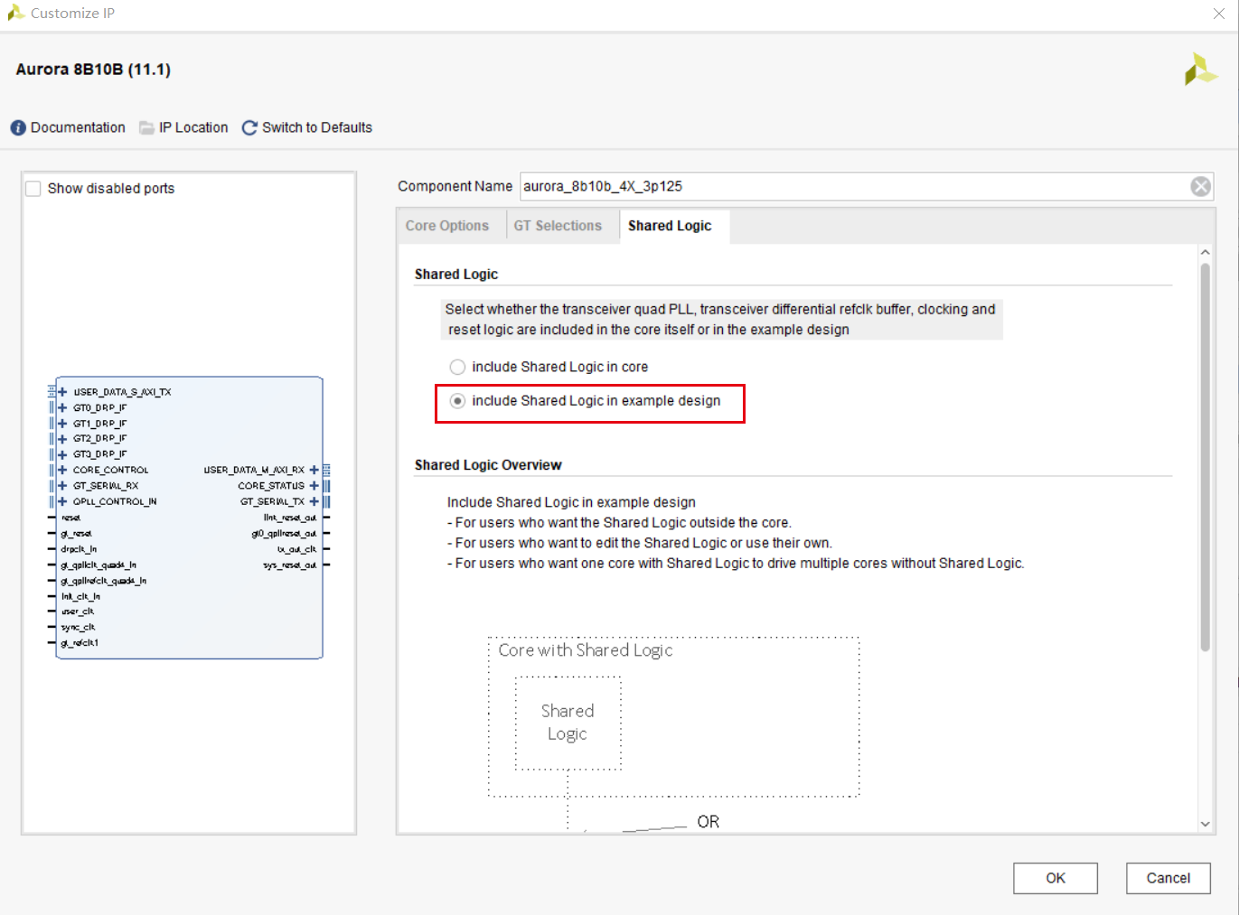This screenshot has width=1239, height=915.
Task: Clear the Component Name field with the X icon
Action: point(1200,186)
